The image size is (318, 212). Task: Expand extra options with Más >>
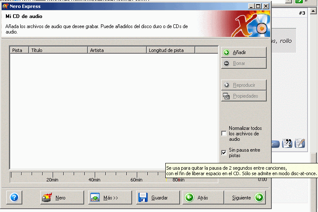[x=110, y=197]
